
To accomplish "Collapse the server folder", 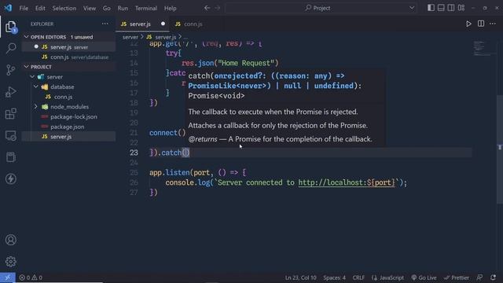I will [32, 77].
